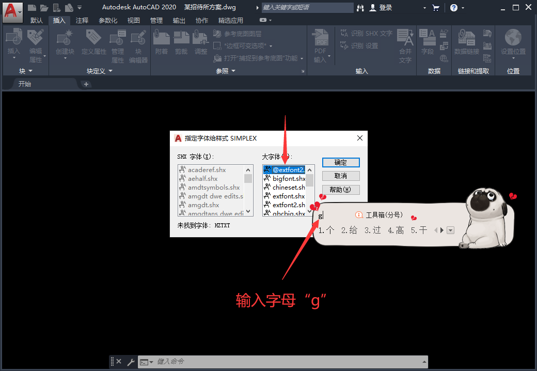537x371 pixels.
Task: Switch to the 管理 ribbon tab
Action: [x=155, y=21]
